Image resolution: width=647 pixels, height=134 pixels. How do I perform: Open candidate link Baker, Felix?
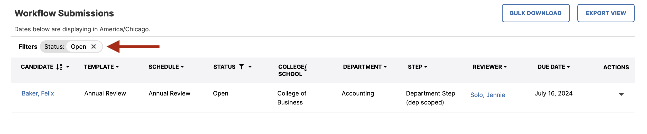pos(38,93)
